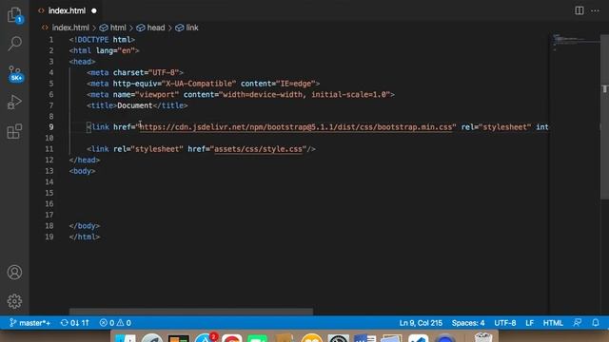This screenshot has height=342, width=609.
Task: Click the horizontal scrollbar of the editor
Action: (x=190, y=312)
